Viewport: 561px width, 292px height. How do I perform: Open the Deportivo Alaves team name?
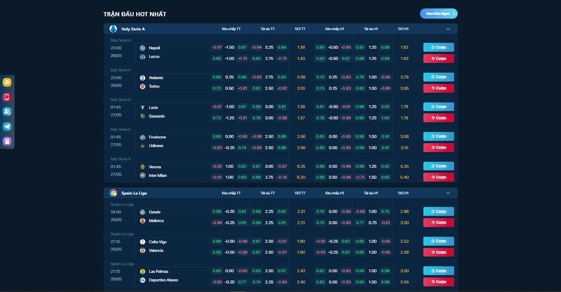pyautogui.click(x=163, y=280)
